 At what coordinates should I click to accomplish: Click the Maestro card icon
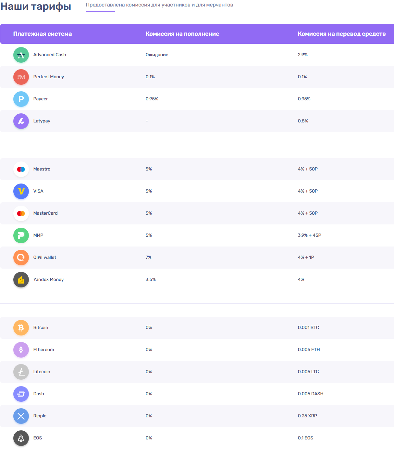click(x=21, y=169)
